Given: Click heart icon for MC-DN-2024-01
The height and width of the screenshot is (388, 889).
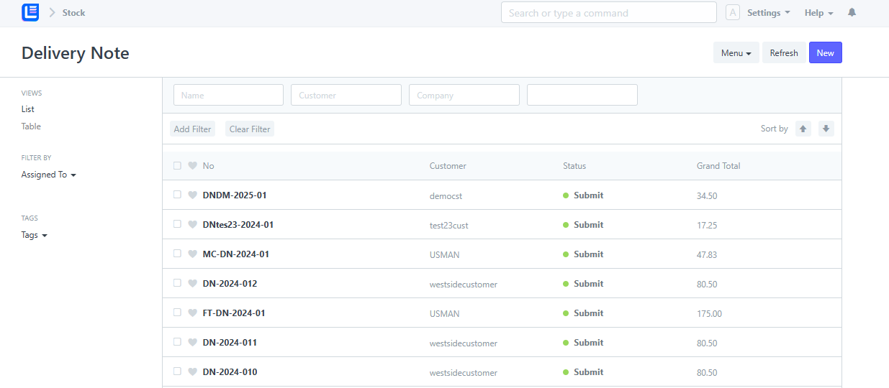Looking at the screenshot, I should pos(192,254).
